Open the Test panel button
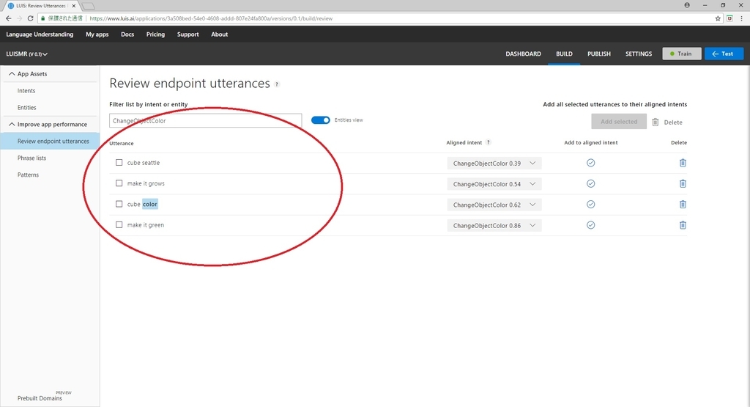Screen dimensions: 750x407 point(724,54)
